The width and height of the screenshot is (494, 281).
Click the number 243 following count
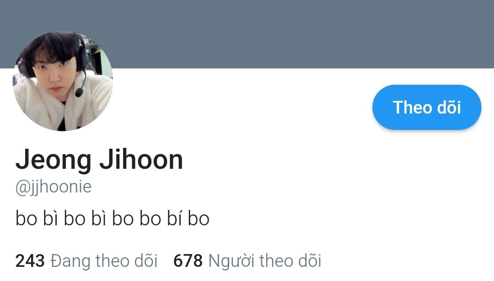click(30, 261)
